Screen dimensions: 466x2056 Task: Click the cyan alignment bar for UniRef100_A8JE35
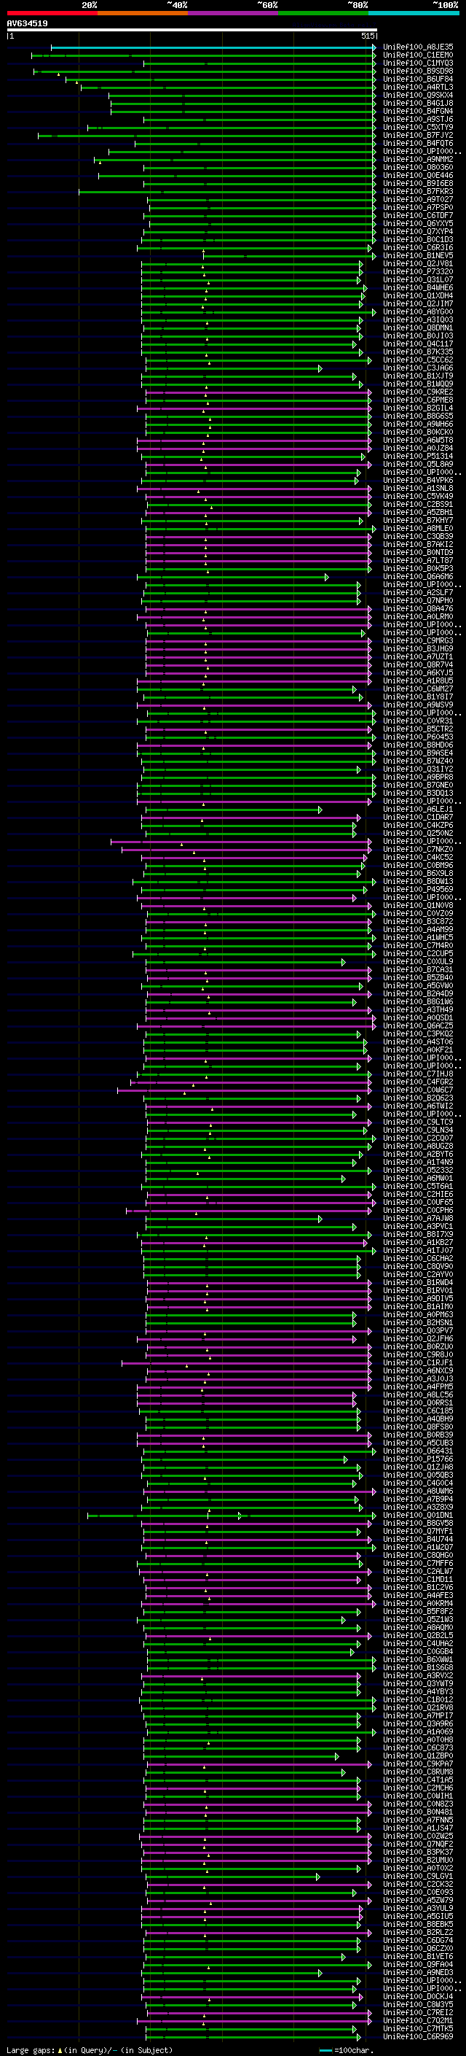click(x=213, y=47)
